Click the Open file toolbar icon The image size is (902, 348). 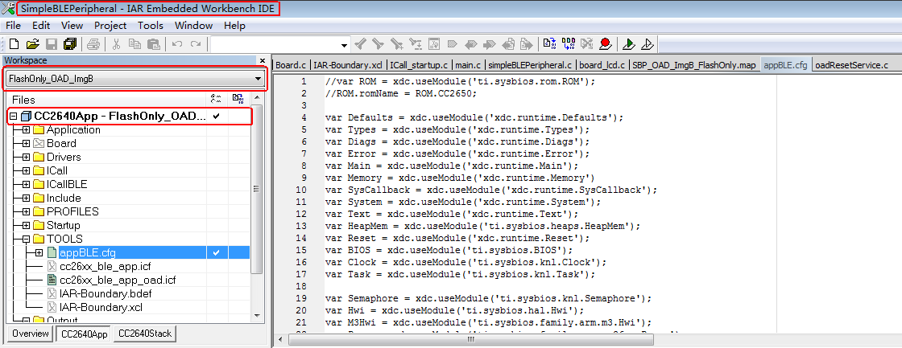pos(32,44)
